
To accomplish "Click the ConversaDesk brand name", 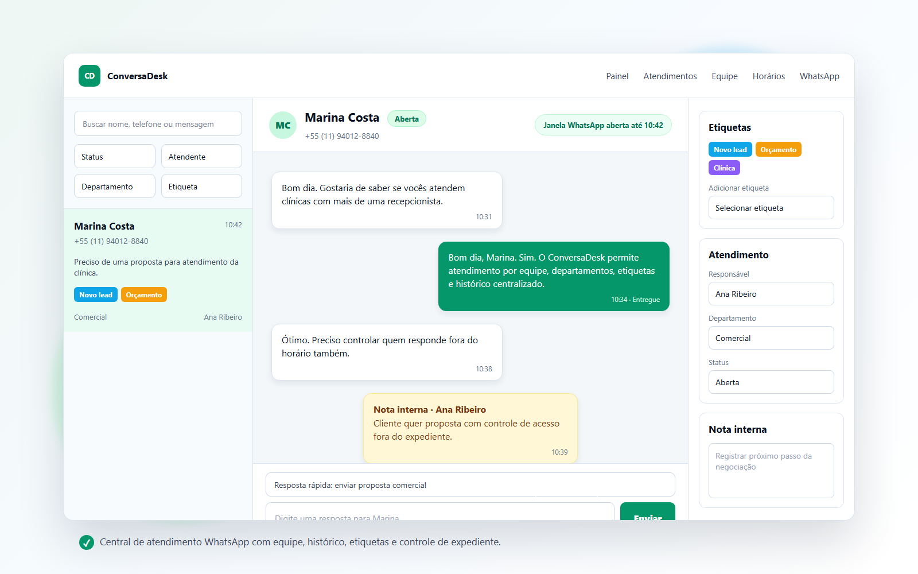I will [138, 76].
